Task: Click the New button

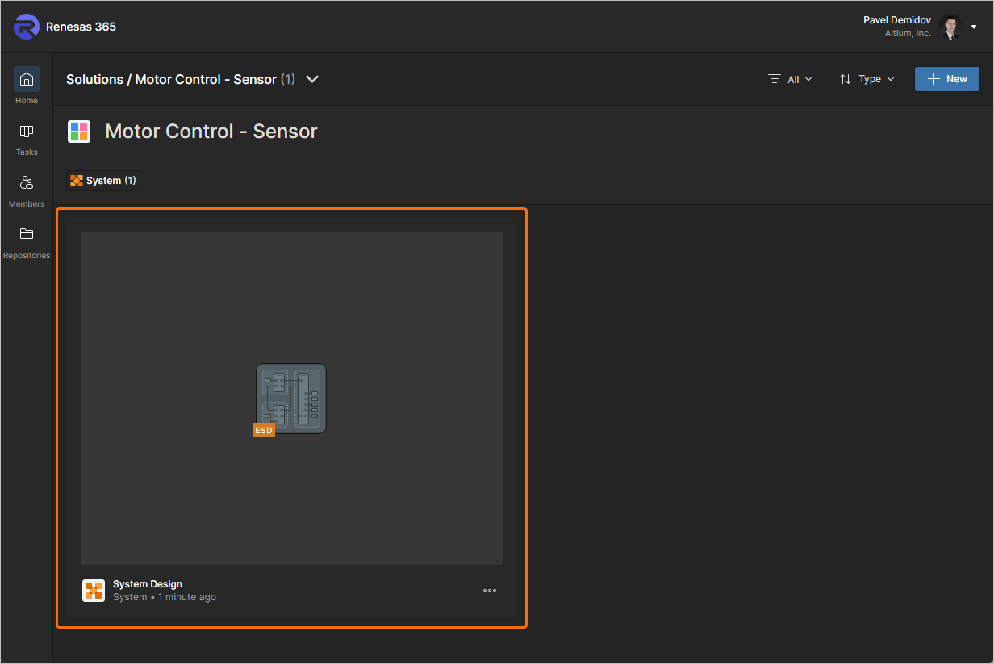Action: pos(947,79)
